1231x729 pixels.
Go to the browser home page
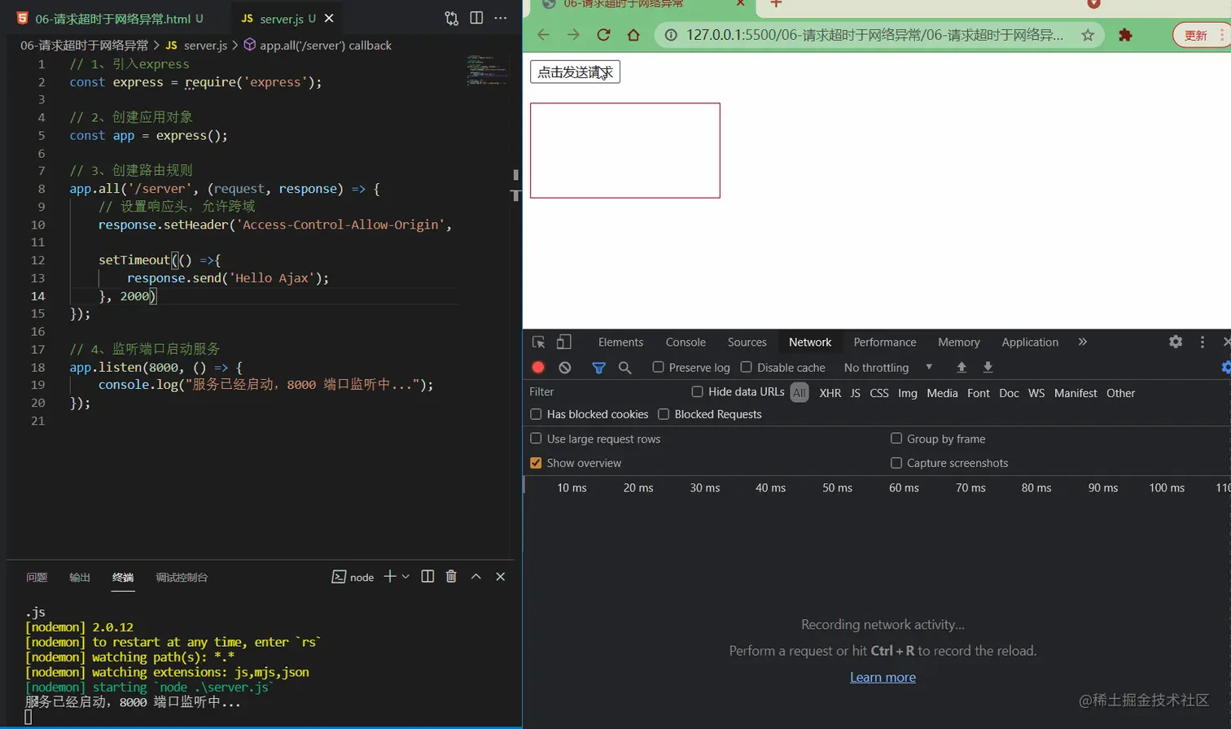point(633,35)
